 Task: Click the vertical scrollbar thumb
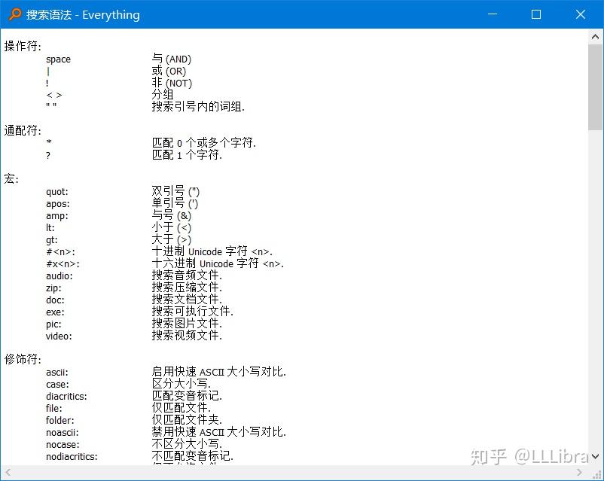tap(595, 87)
